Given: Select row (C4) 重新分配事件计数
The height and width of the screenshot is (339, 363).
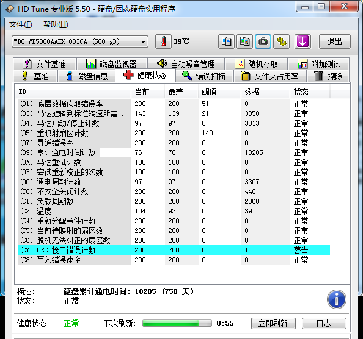Looking at the screenshot, I should (x=174, y=221).
